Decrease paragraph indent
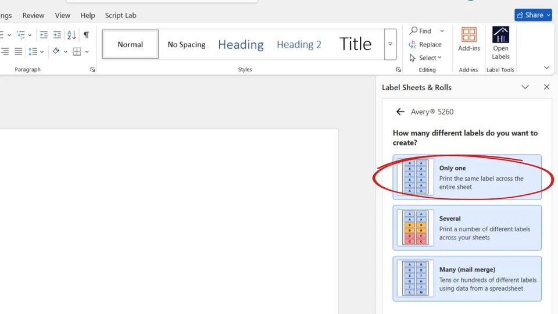 pos(44,34)
